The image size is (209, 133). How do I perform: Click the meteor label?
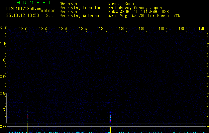[48, 11]
